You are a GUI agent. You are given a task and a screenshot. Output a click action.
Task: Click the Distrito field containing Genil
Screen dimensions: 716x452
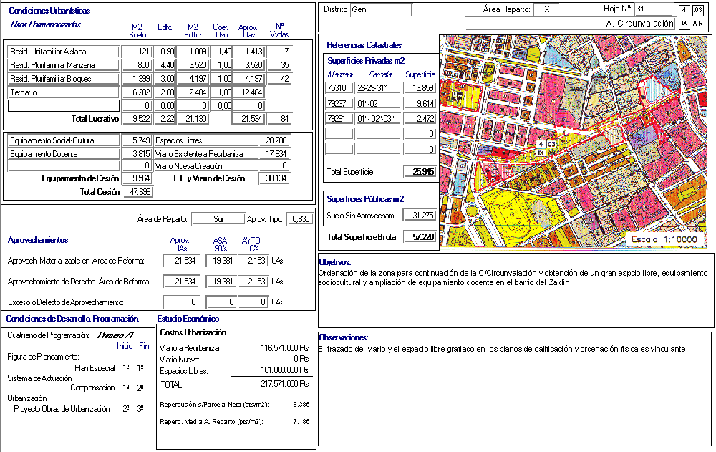coord(380,10)
